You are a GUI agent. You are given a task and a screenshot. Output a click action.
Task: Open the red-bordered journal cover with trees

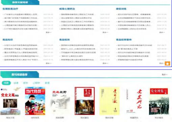pyautogui.click(x=84, y=101)
